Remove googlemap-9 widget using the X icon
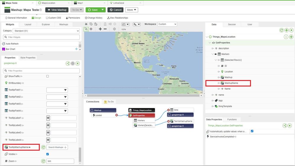The height and width of the screenshot is (166, 295). click(x=77, y=63)
